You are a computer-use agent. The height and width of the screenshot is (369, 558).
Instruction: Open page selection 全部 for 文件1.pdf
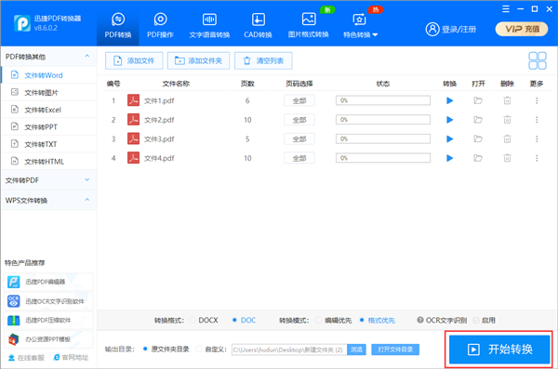tap(299, 100)
